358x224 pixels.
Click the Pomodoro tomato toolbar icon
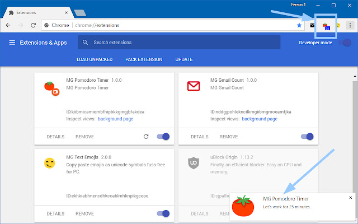click(326, 26)
